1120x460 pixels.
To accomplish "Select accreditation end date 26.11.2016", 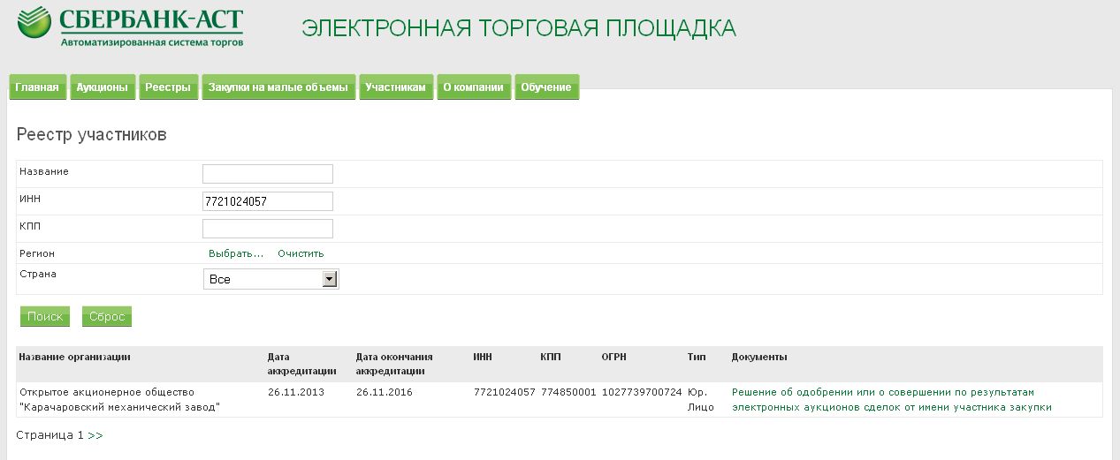I will click(384, 392).
